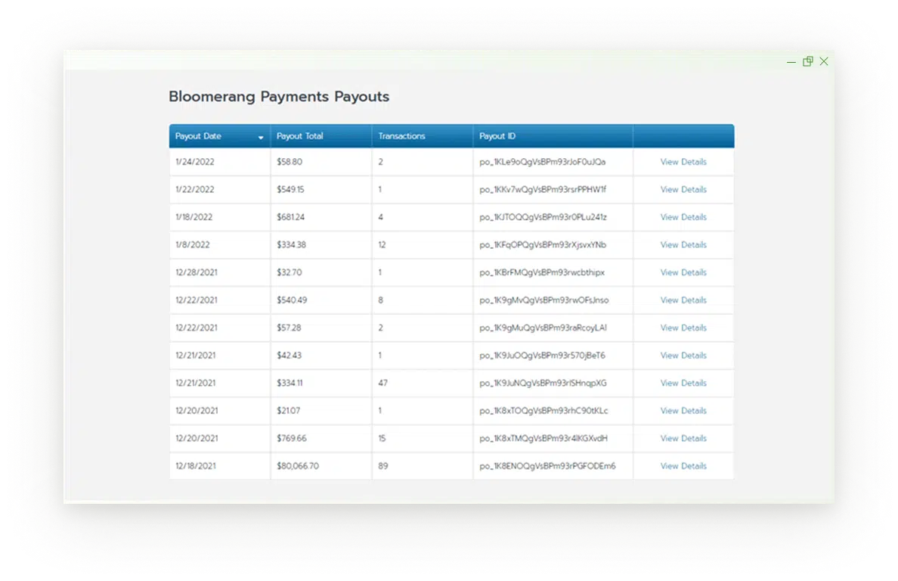Screen dimensions: 898x581
Task: Click the Bloomerang Payments Payouts heading
Action: [279, 97]
